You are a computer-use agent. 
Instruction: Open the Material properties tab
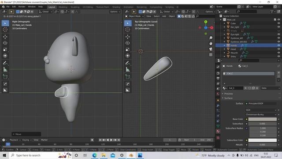(218, 131)
